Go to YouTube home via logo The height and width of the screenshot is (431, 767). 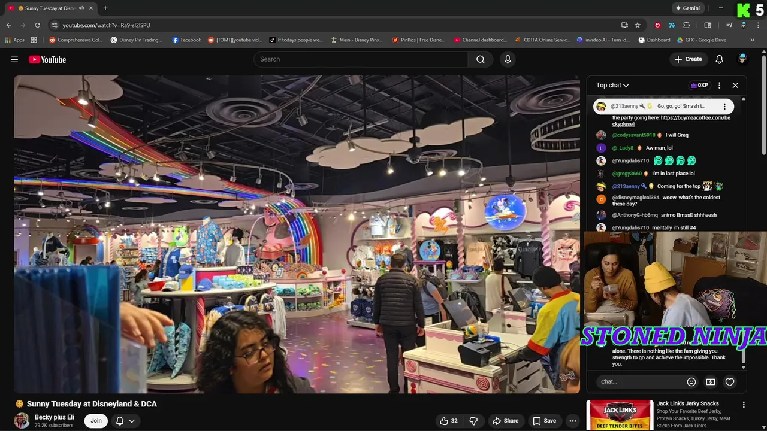[x=47, y=59]
